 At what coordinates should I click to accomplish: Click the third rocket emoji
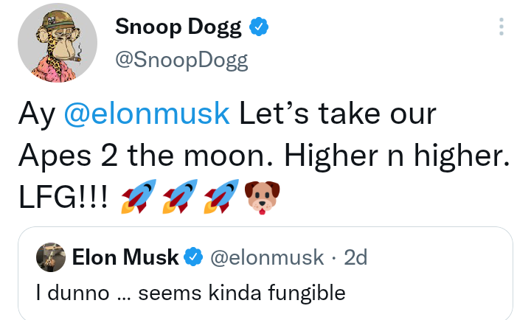click(x=223, y=198)
